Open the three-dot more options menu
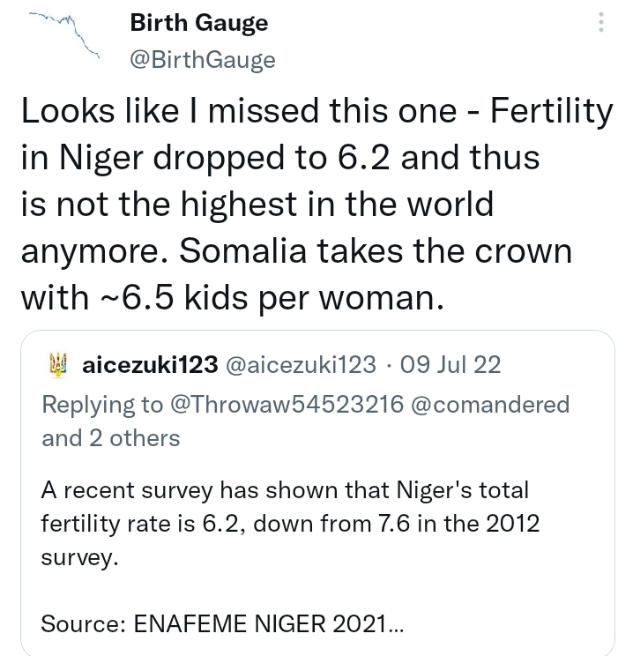This screenshot has width=618, height=656. 601,22
